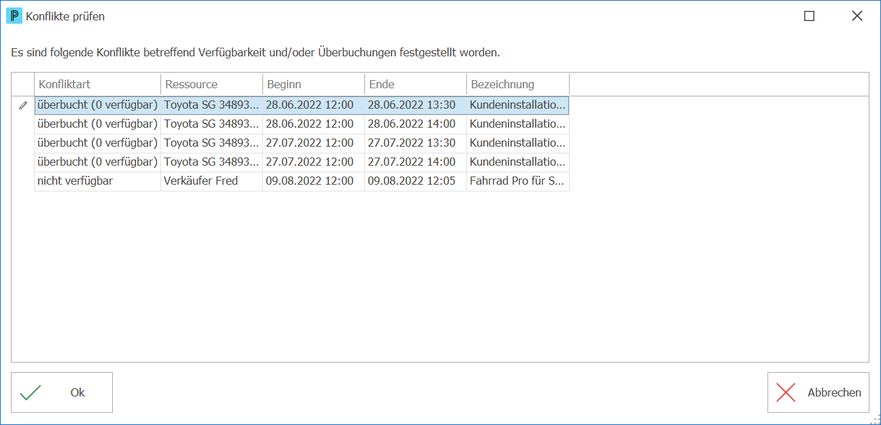Sort by the Bezeichnung column header
The width and height of the screenshot is (881, 425).
click(518, 85)
